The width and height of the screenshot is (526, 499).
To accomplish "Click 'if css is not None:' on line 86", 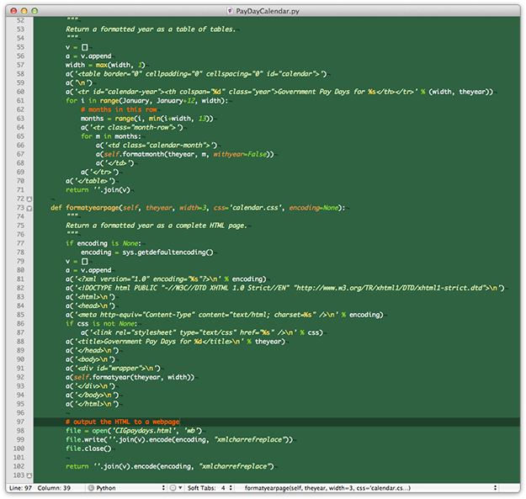I will tap(101, 324).
